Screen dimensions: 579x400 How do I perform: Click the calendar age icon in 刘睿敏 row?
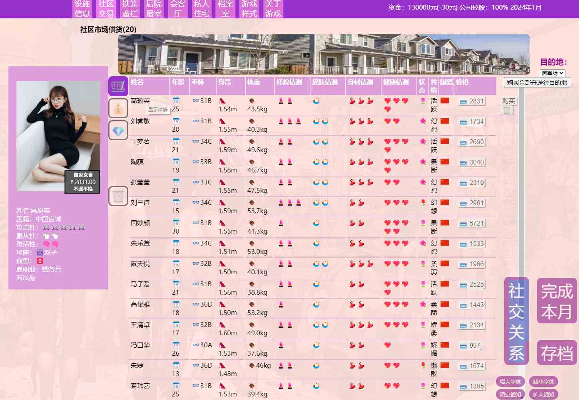(176, 121)
